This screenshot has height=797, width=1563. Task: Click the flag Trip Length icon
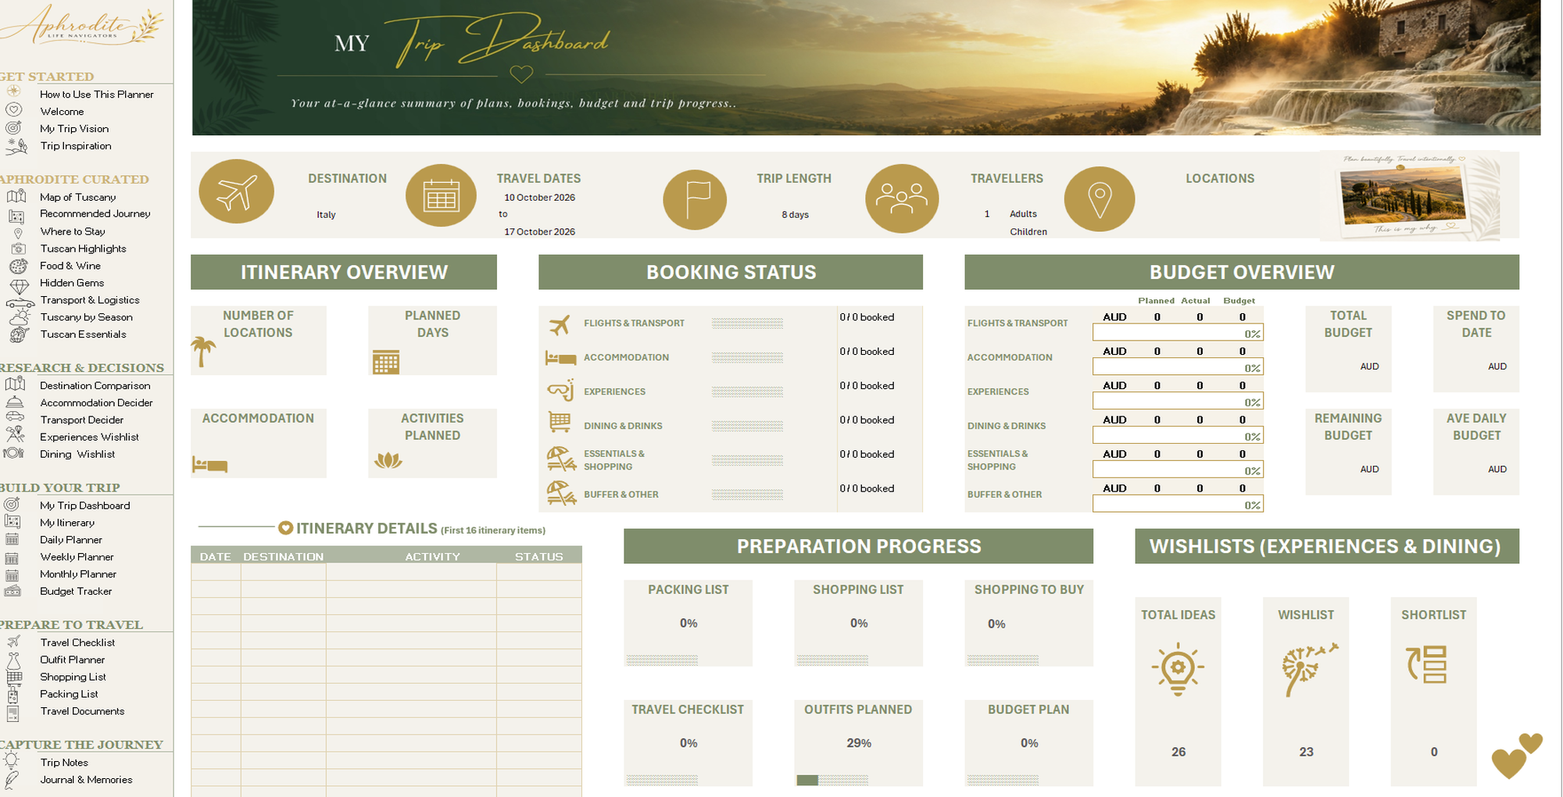click(695, 199)
